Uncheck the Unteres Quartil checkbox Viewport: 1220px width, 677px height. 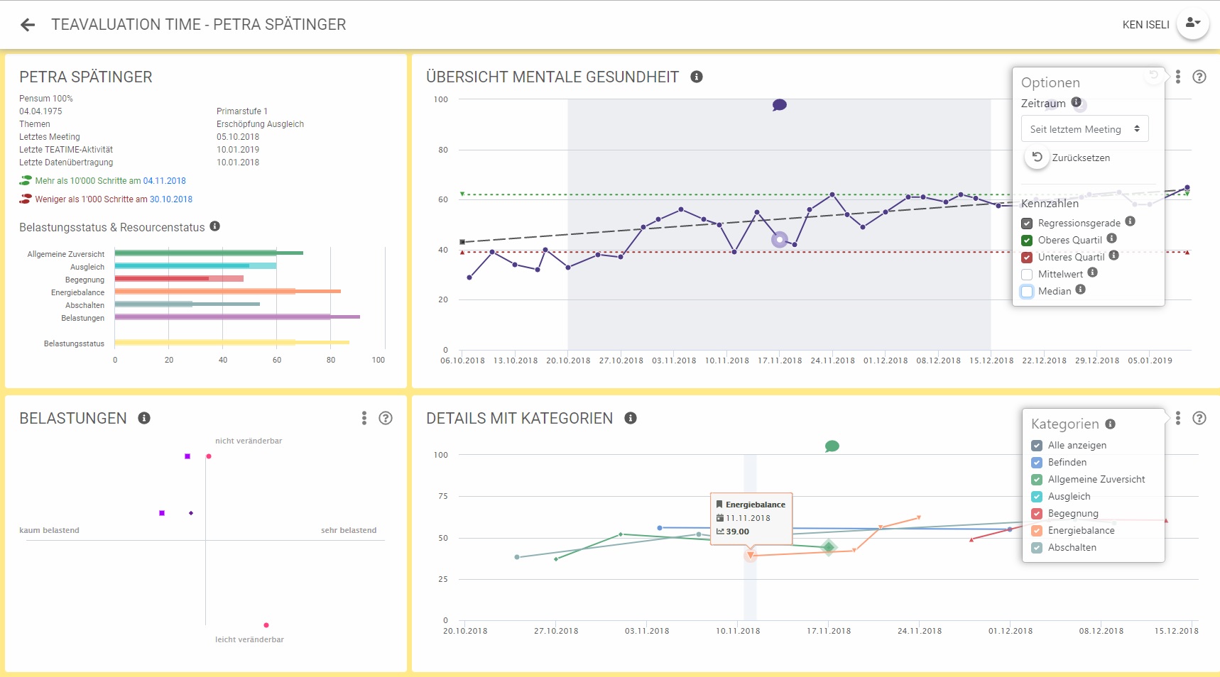1027,258
